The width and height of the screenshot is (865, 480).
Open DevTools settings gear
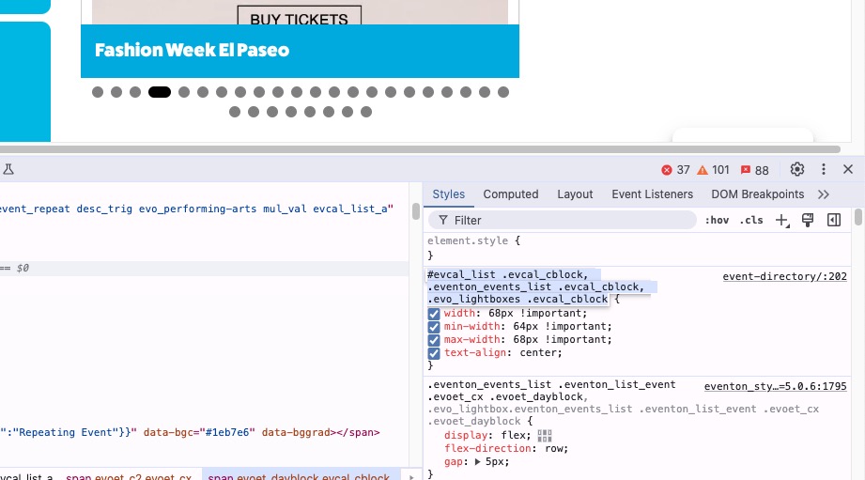[x=796, y=170]
